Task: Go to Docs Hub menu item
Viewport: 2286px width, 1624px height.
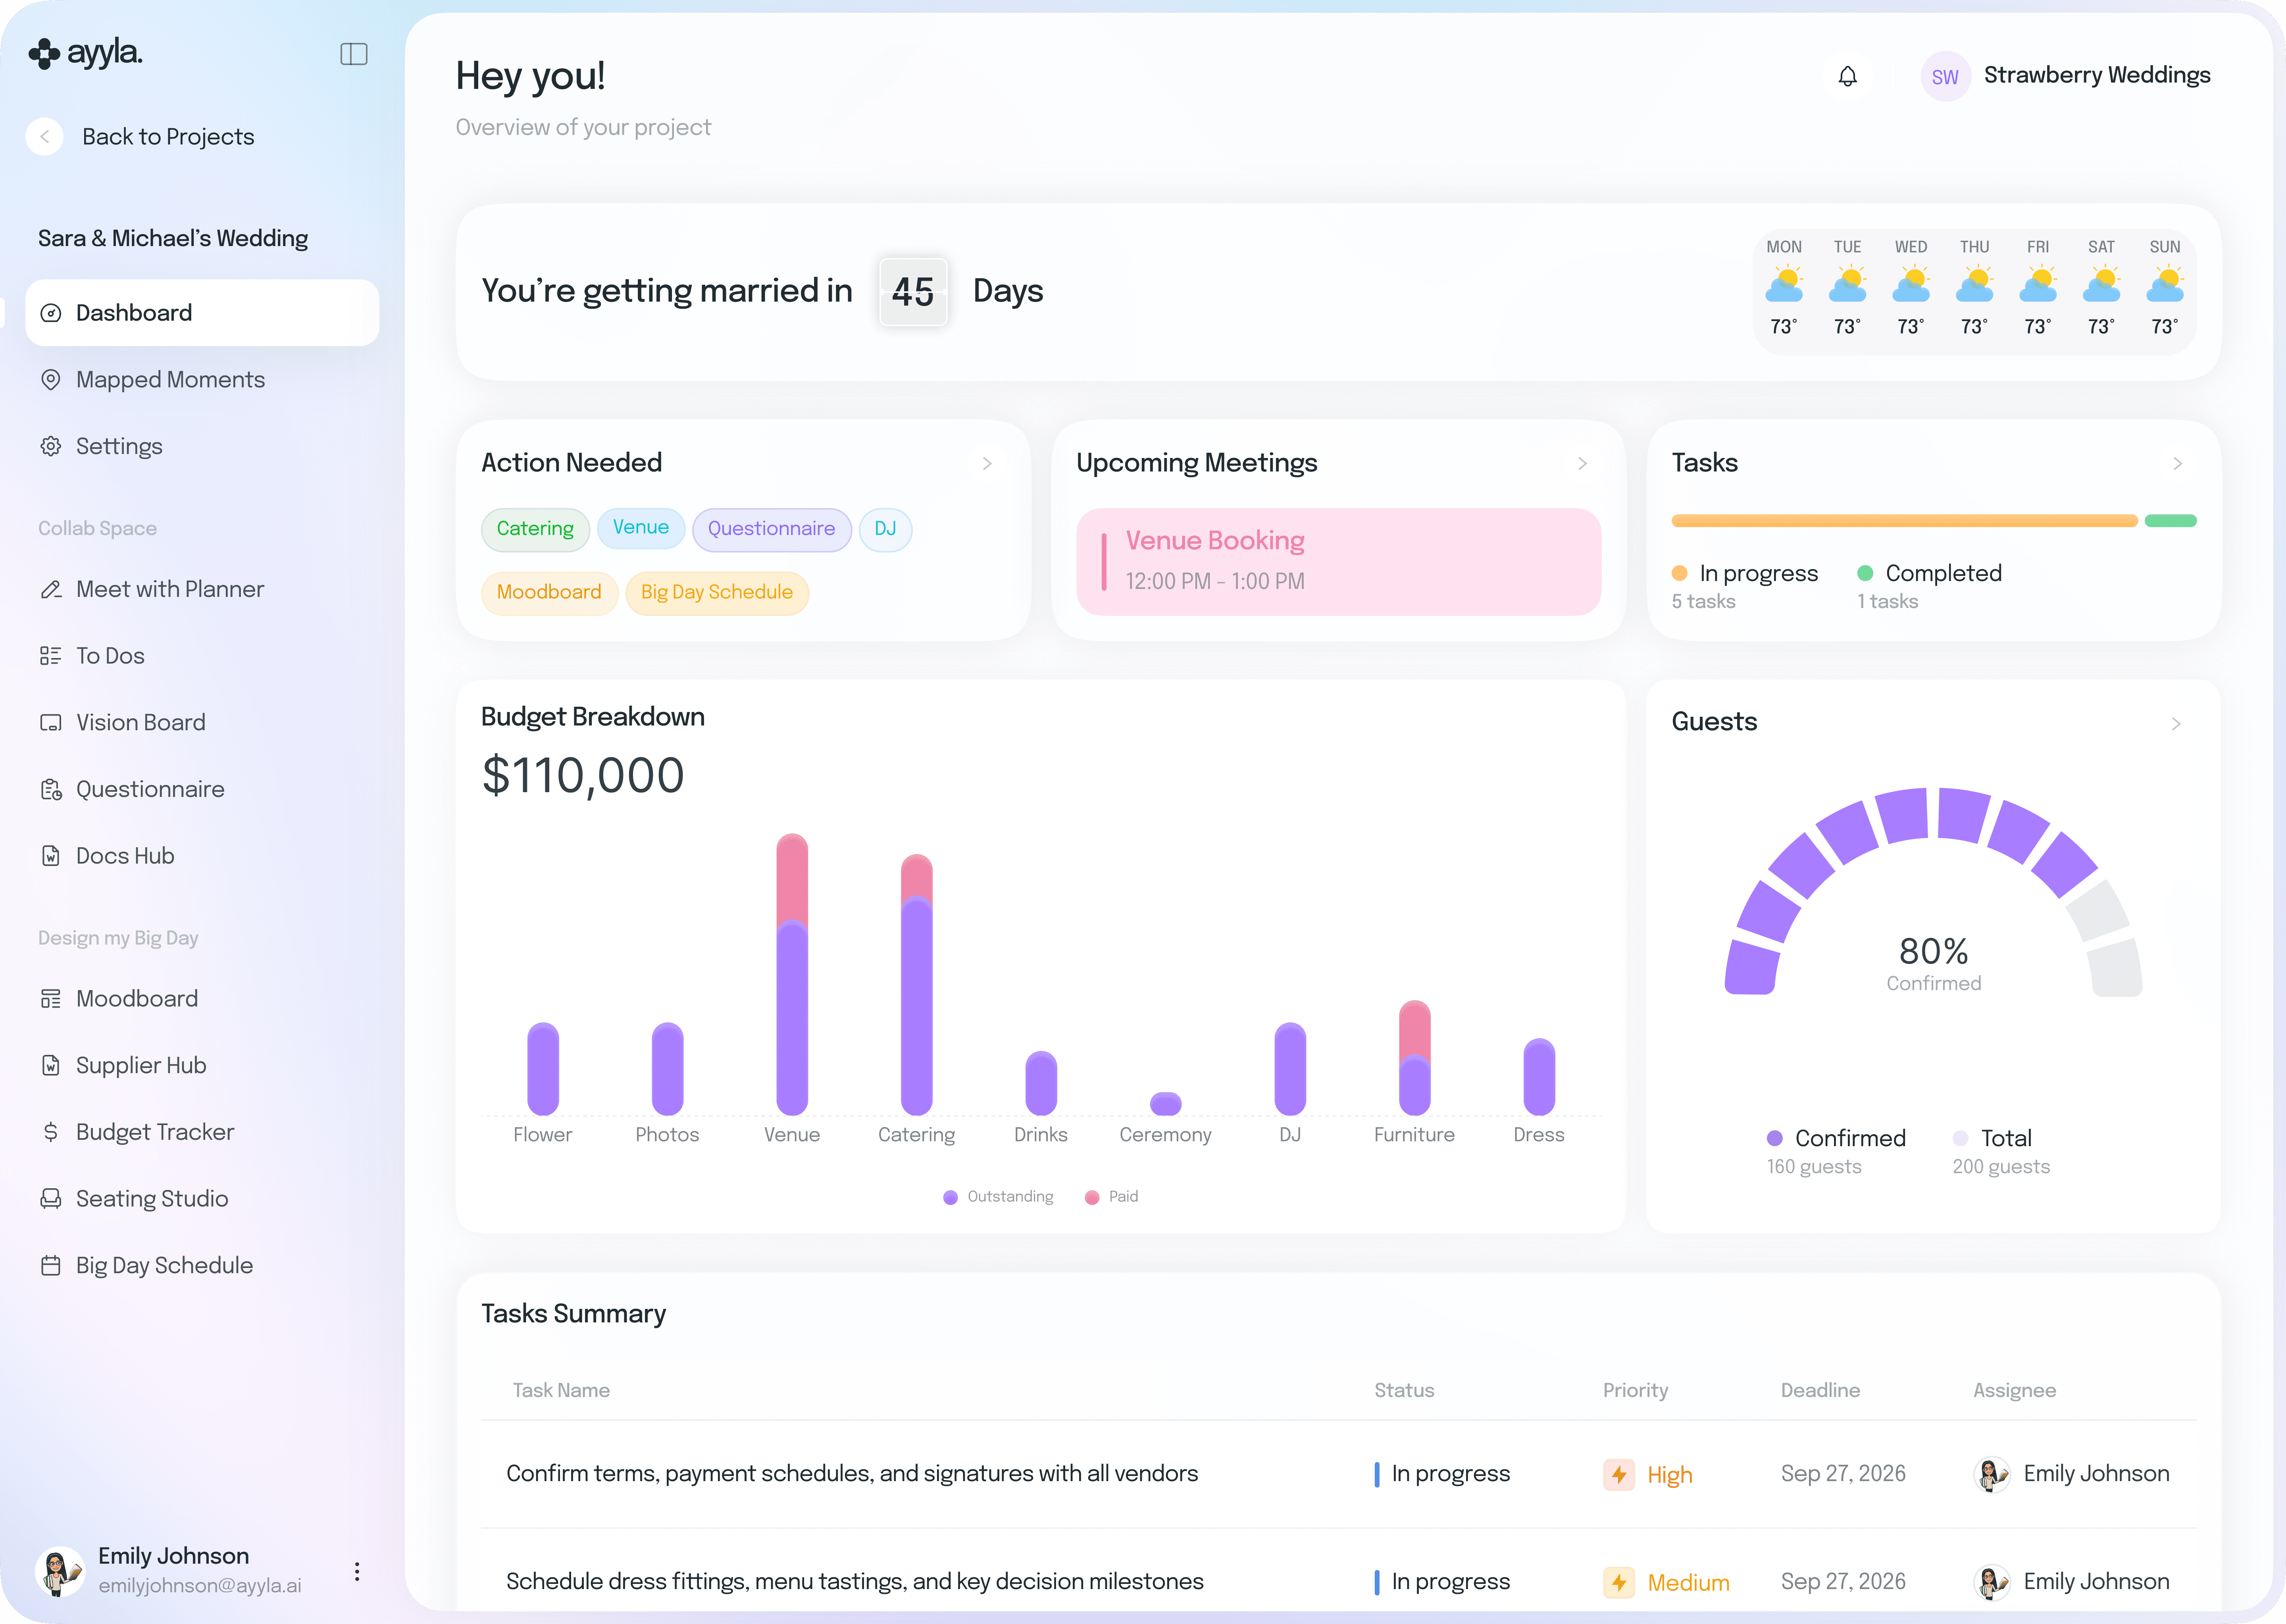Action: (x=125, y=856)
